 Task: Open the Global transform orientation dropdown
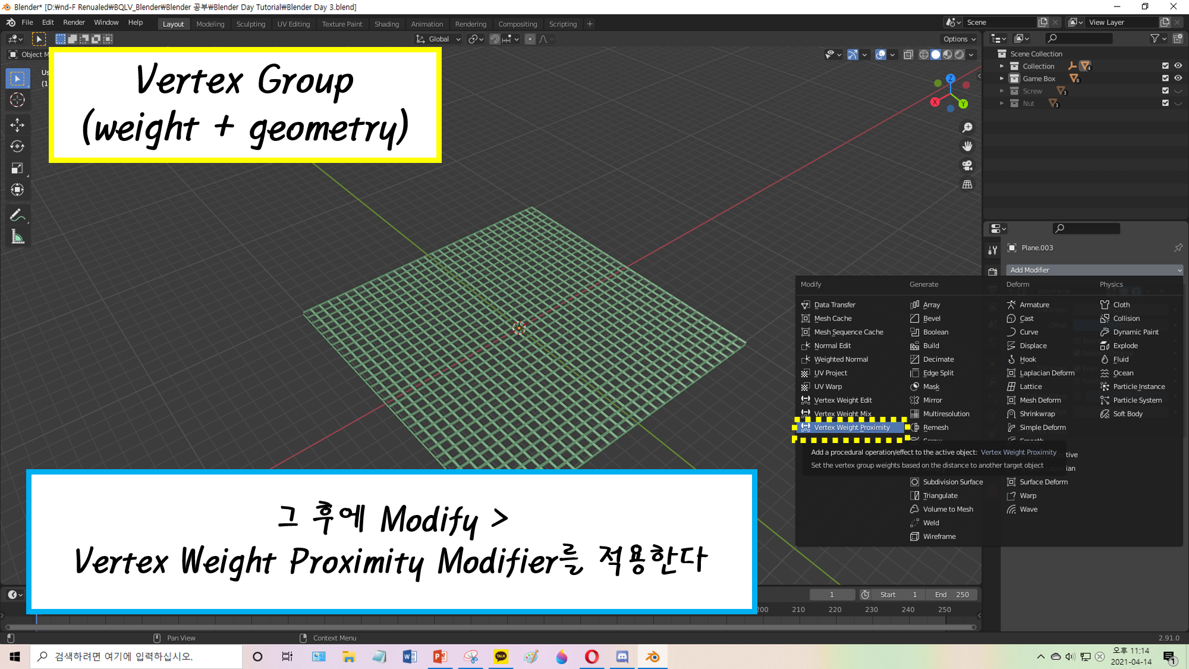439,39
